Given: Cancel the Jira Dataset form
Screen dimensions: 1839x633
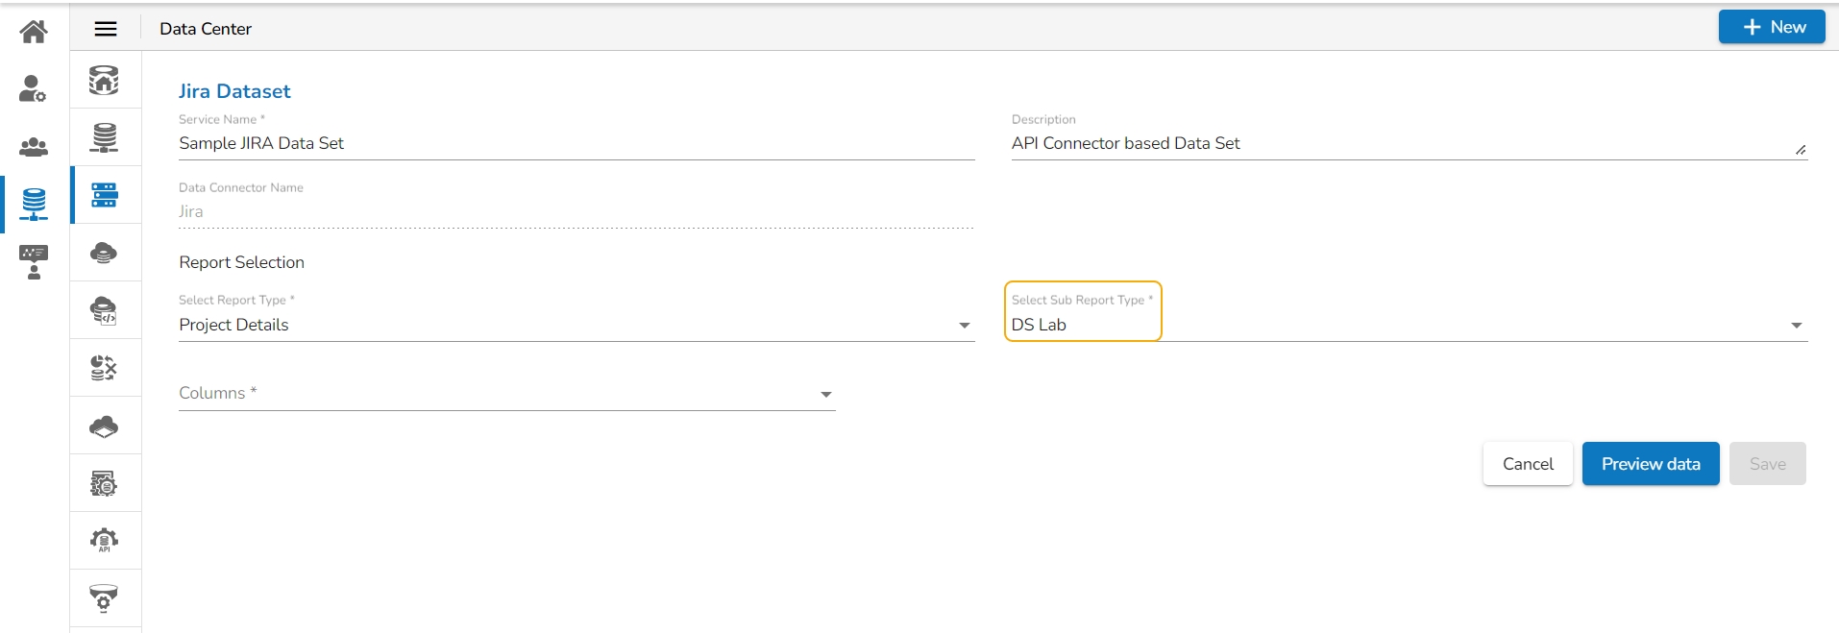Looking at the screenshot, I should (x=1527, y=464).
